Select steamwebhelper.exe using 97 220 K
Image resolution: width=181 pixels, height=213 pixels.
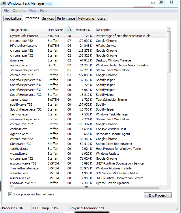click(x=88, y=70)
